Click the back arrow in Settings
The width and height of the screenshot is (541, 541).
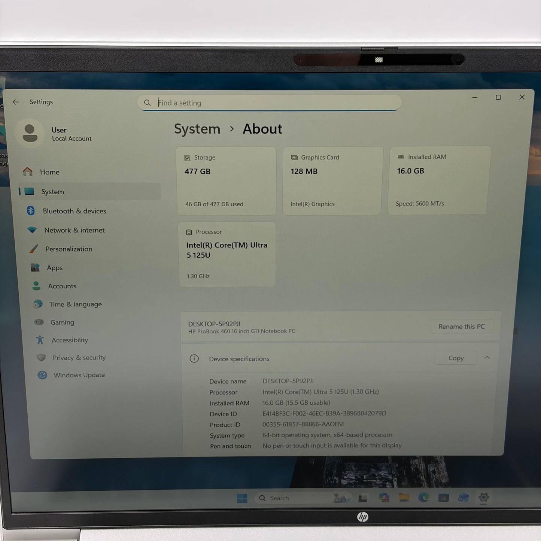coord(16,102)
